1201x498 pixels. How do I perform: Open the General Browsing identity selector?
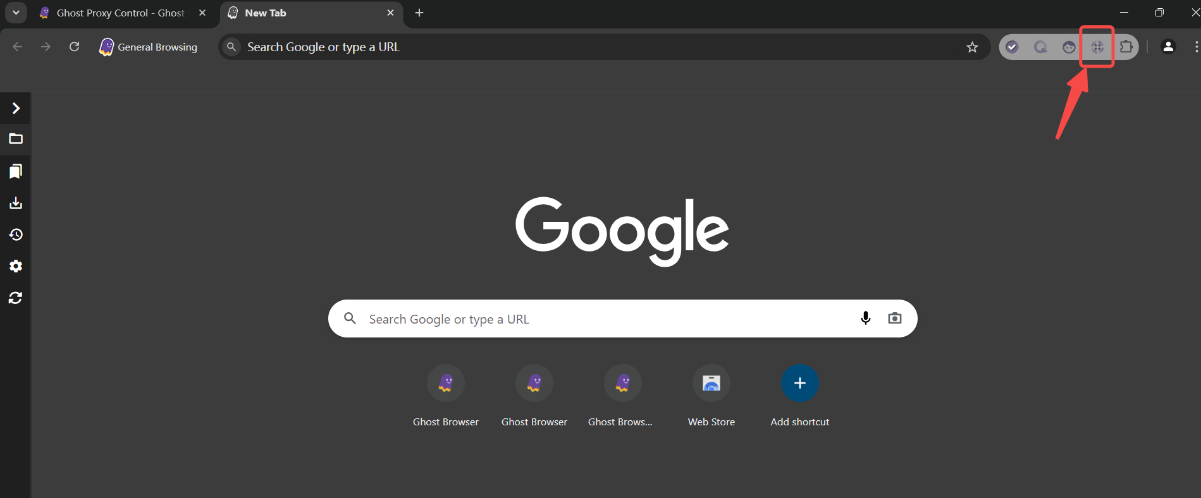tap(149, 47)
